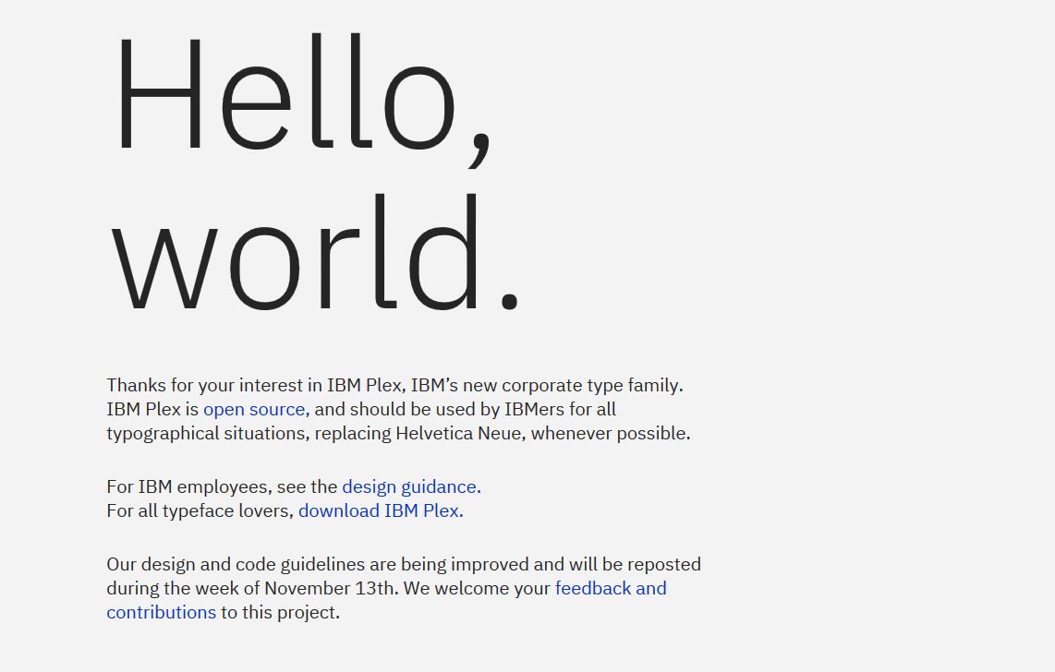Open the 'open source,' link

pos(256,409)
